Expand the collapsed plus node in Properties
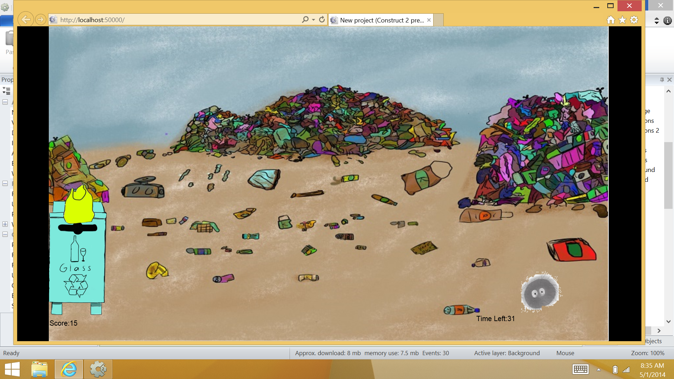The height and width of the screenshot is (379, 674). (5, 224)
